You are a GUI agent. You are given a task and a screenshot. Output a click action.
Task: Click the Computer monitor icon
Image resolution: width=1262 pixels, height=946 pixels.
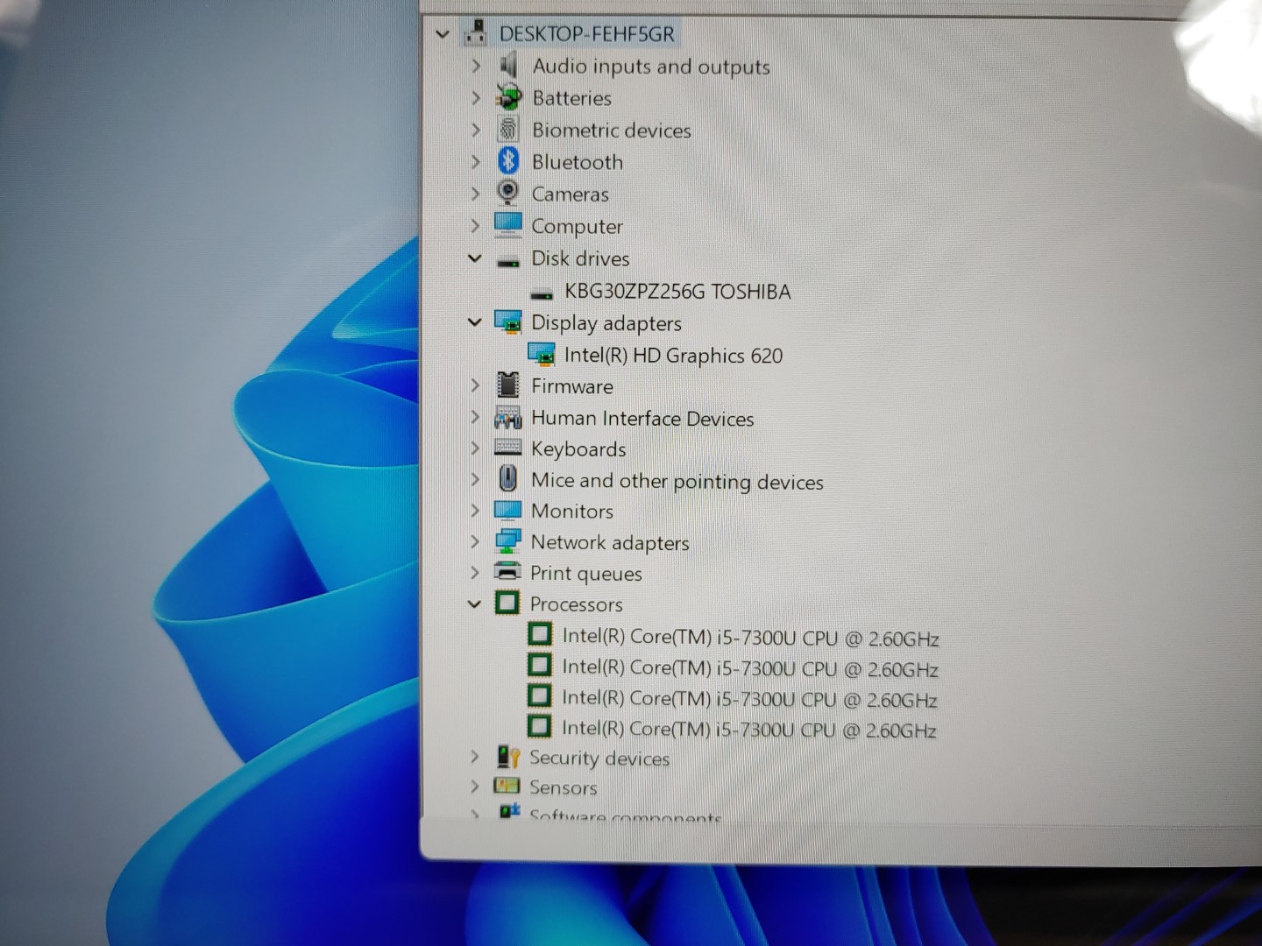point(507,224)
